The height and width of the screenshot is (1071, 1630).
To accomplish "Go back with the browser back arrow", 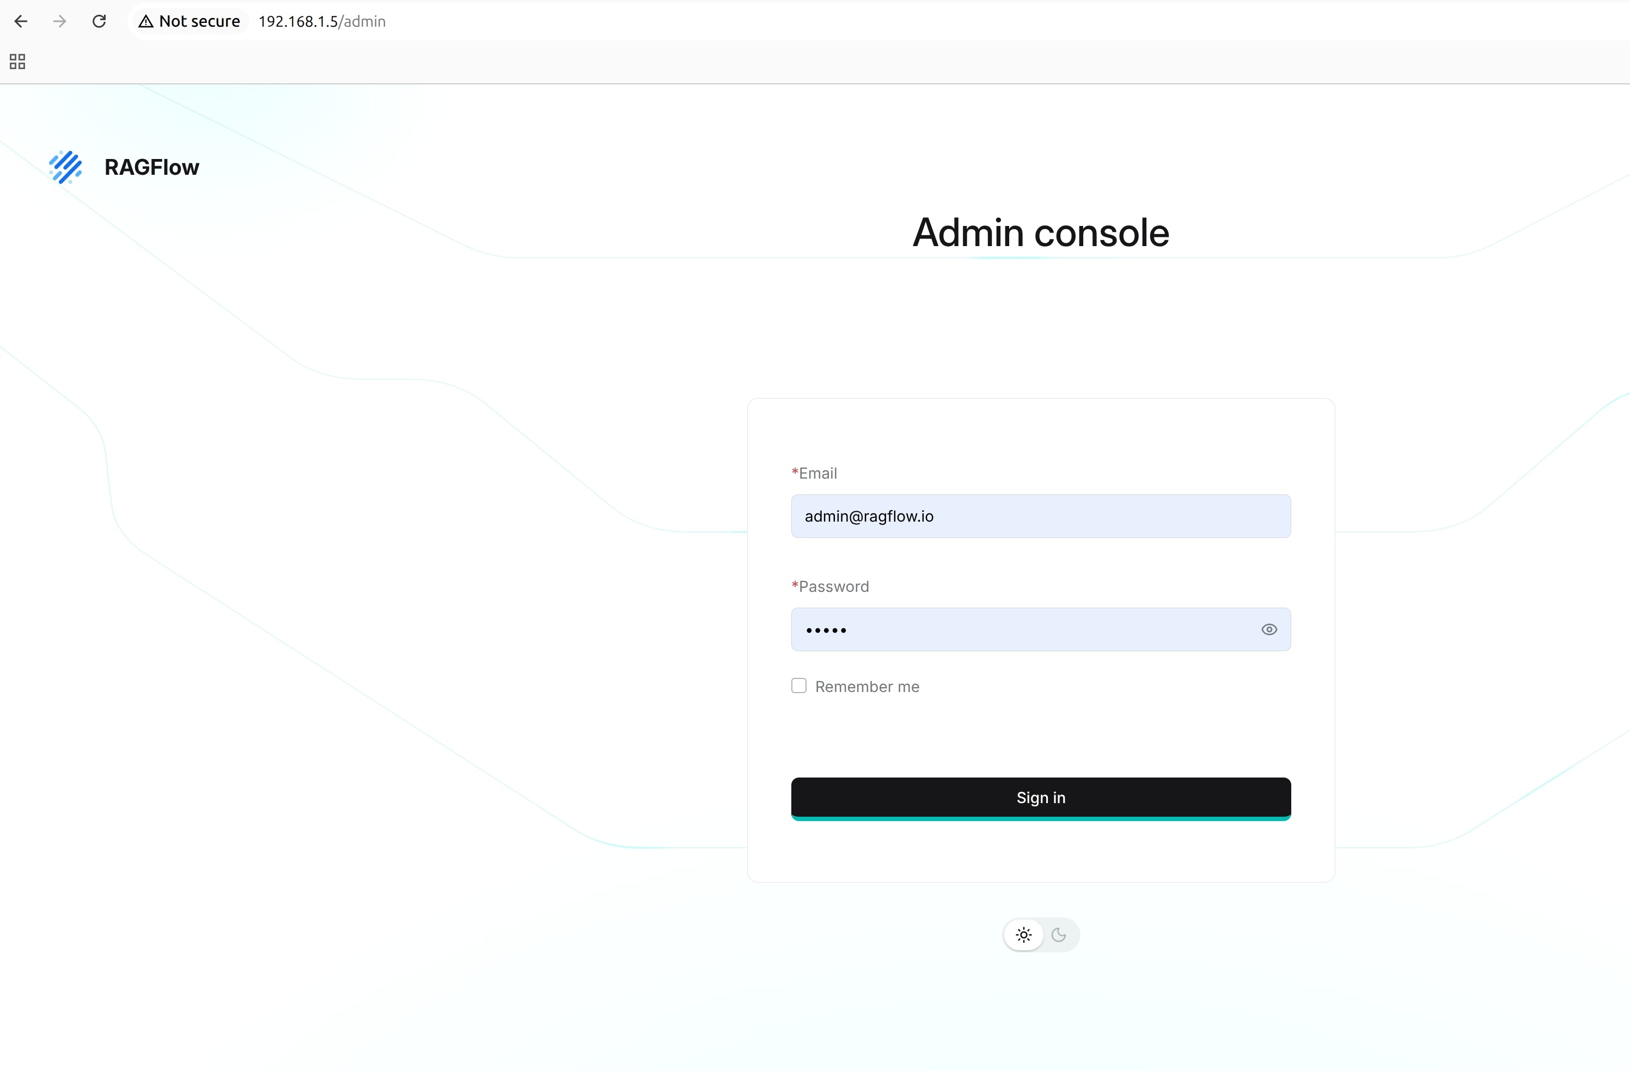I will [x=21, y=21].
